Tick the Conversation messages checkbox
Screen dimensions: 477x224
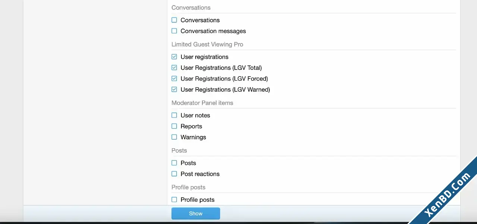click(174, 31)
